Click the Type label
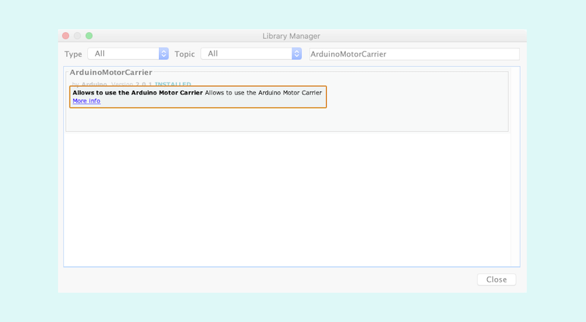Screen dimensions: 586x322 coord(73,54)
